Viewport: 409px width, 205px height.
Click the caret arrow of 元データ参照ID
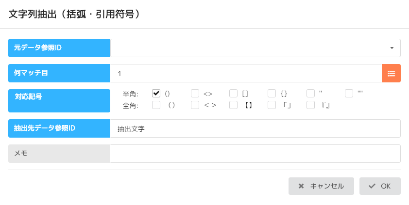pyautogui.click(x=392, y=48)
